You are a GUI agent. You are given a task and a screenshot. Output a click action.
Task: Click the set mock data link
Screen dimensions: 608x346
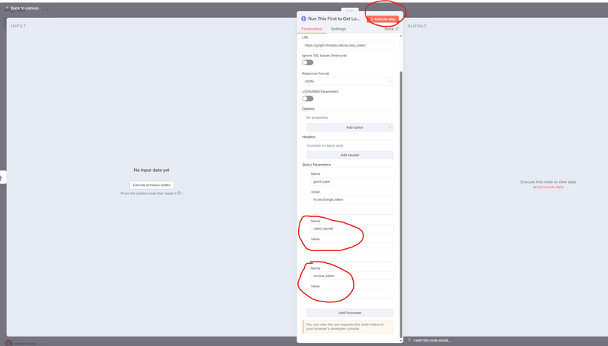[x=550, y=187]
